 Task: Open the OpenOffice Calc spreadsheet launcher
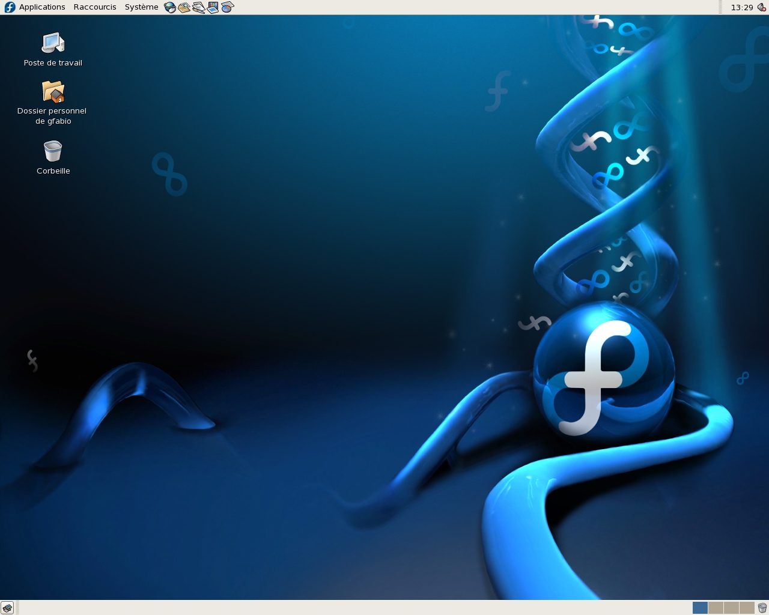(227, 7)
